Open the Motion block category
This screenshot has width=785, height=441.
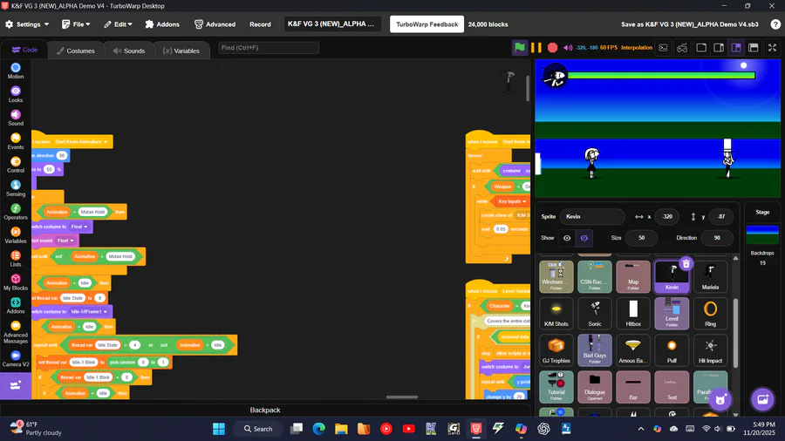[16, 71]
